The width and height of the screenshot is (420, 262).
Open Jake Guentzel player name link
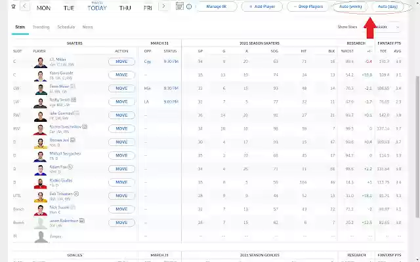[x=62, y=113]
